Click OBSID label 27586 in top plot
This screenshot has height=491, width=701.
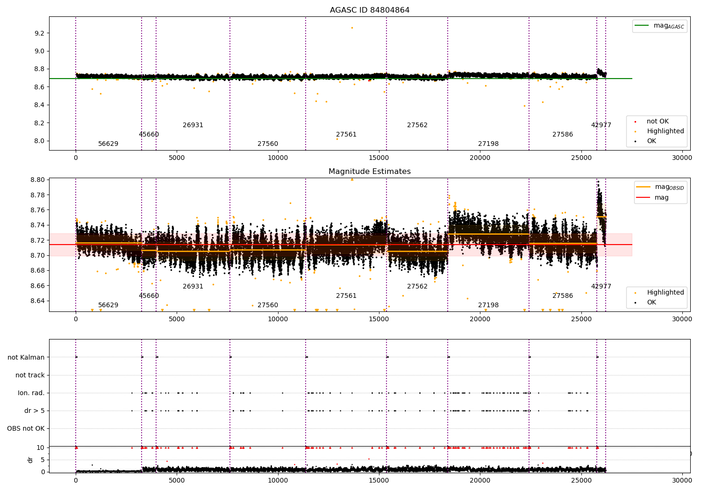point(563,135)
